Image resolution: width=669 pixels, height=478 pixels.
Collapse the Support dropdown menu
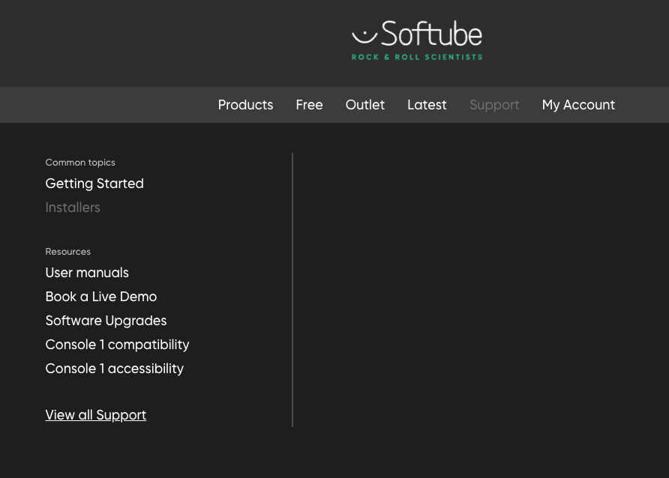(494, 105)
